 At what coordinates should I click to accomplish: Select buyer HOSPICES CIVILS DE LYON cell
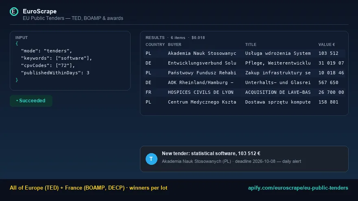click(x=201, y=92)
